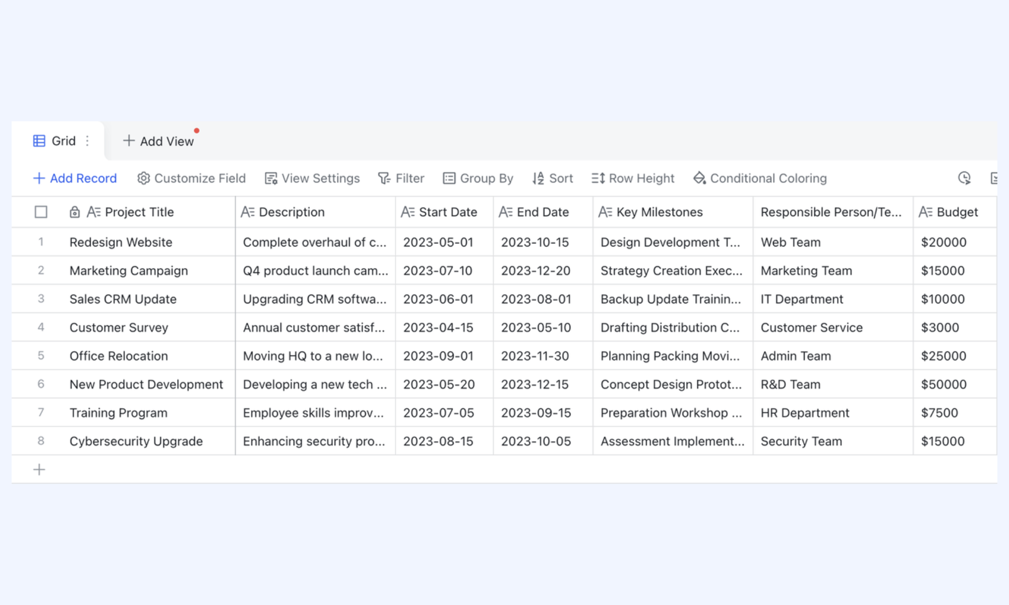Select the Marketing Campaign cell
This screenshot has height=605, width=1009.
(148, 271)
